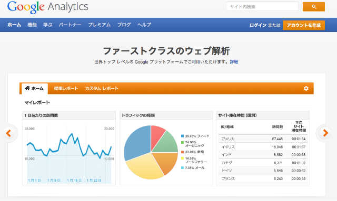The image size is (337, 201).
Task: Select the アメリカ table row
Action: [263, 139]
